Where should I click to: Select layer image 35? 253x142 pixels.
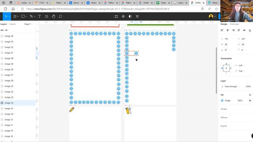point(18,103)
